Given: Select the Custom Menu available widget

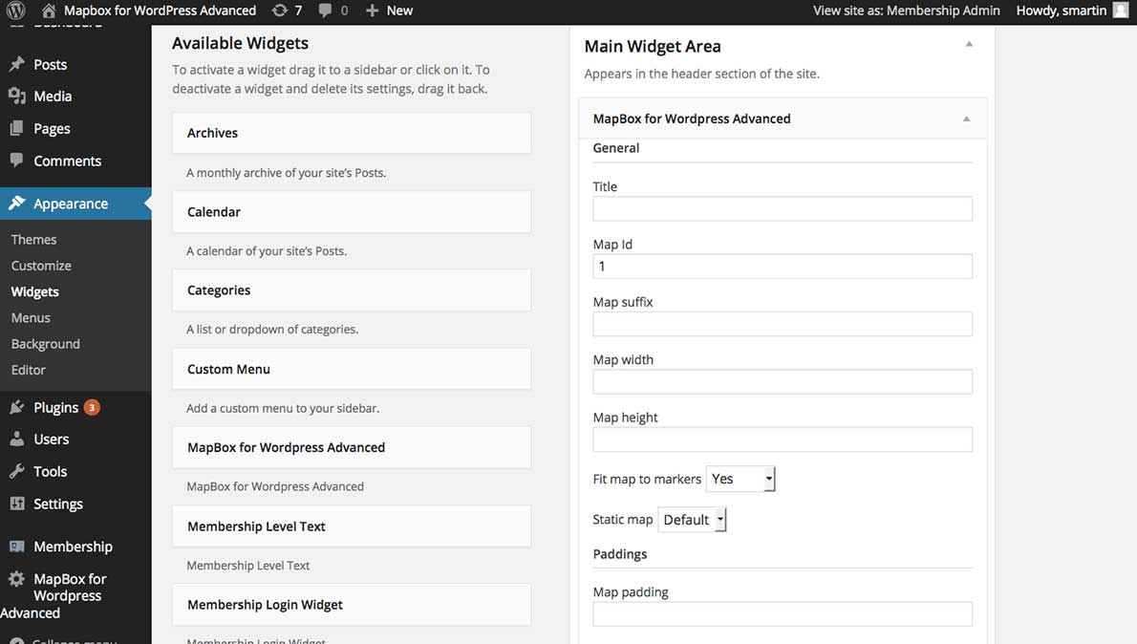Looking at the screenshot, I should coord(351,369).
